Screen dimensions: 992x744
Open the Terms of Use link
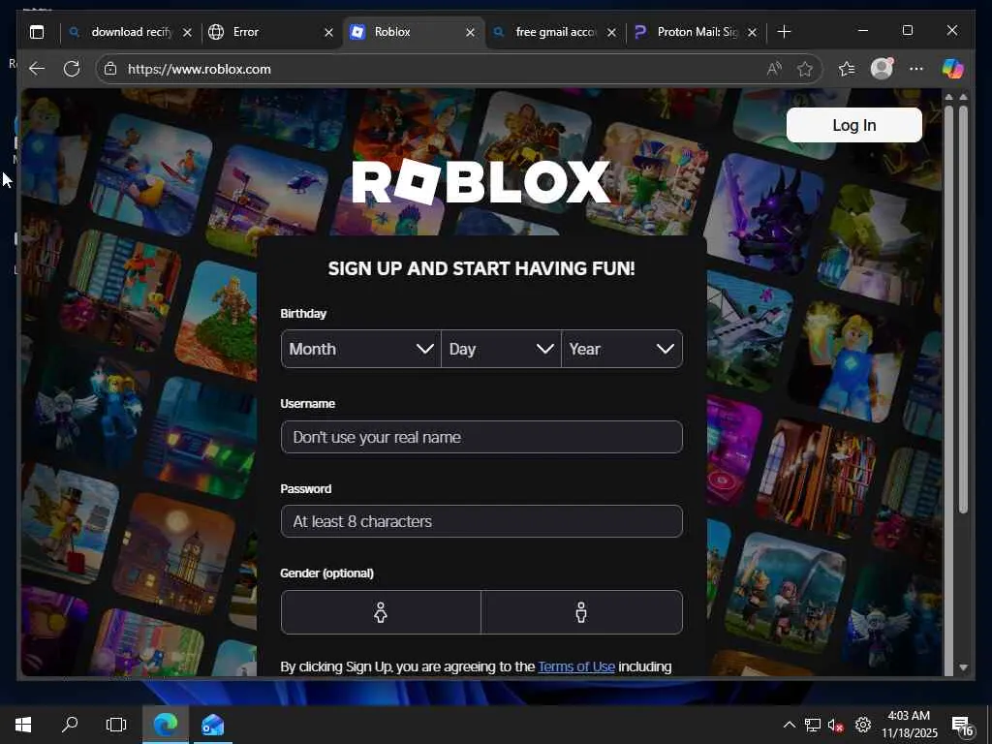click(576, 666)
